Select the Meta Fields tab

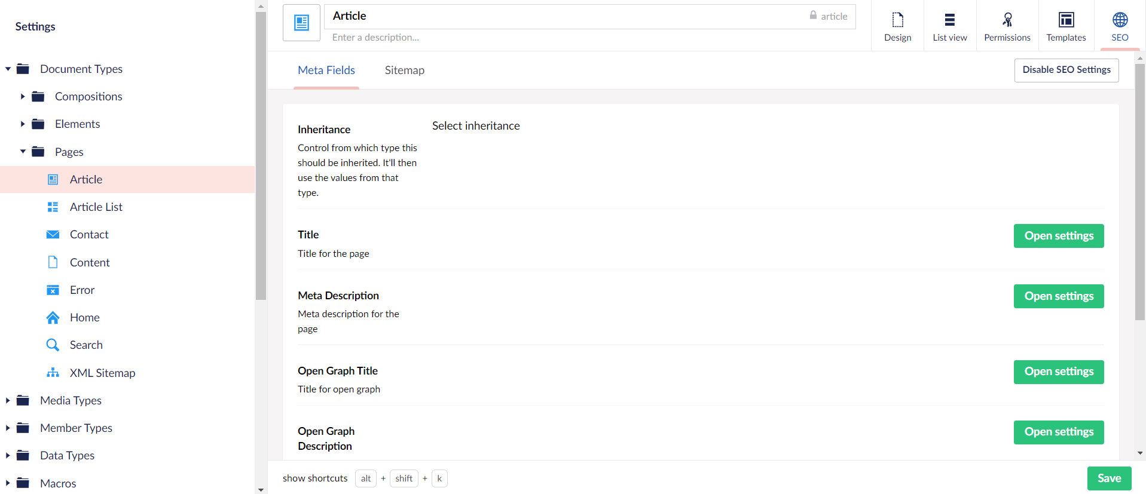point(326,70)
